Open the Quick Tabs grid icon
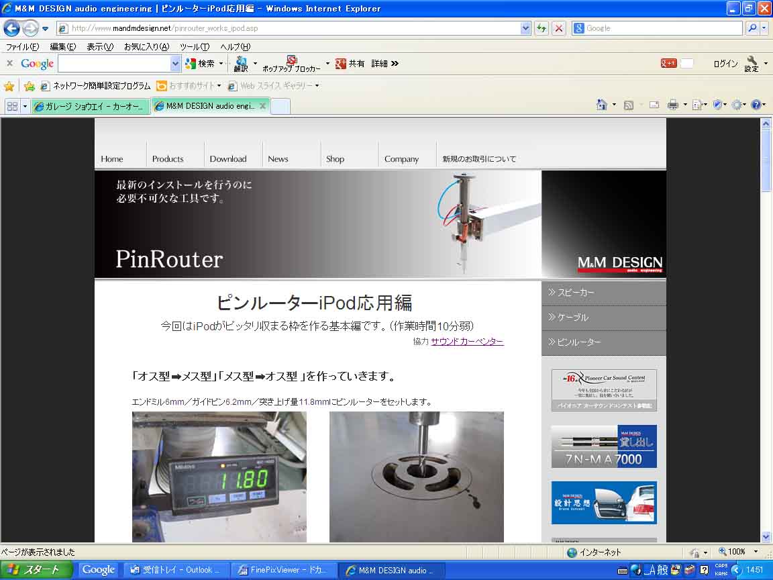 pyautogui.click(x=12, y=106)
